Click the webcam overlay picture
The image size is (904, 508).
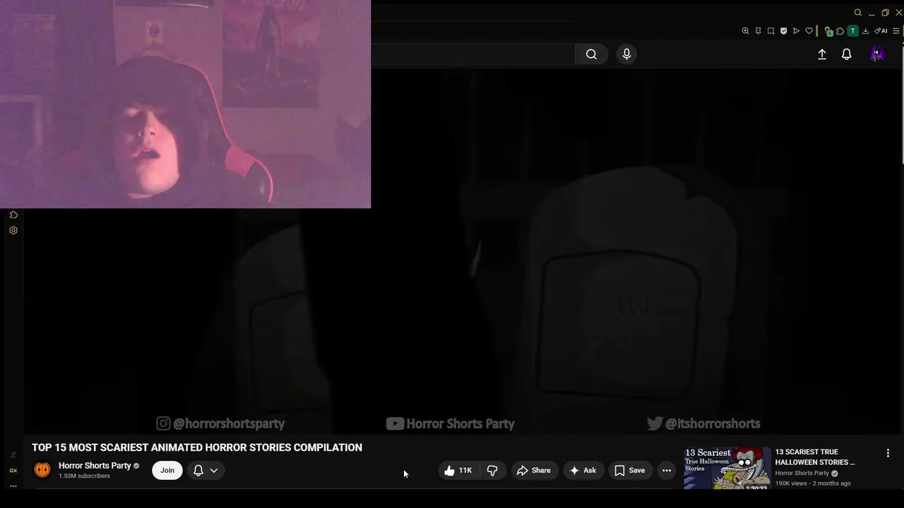pos(185,104)
